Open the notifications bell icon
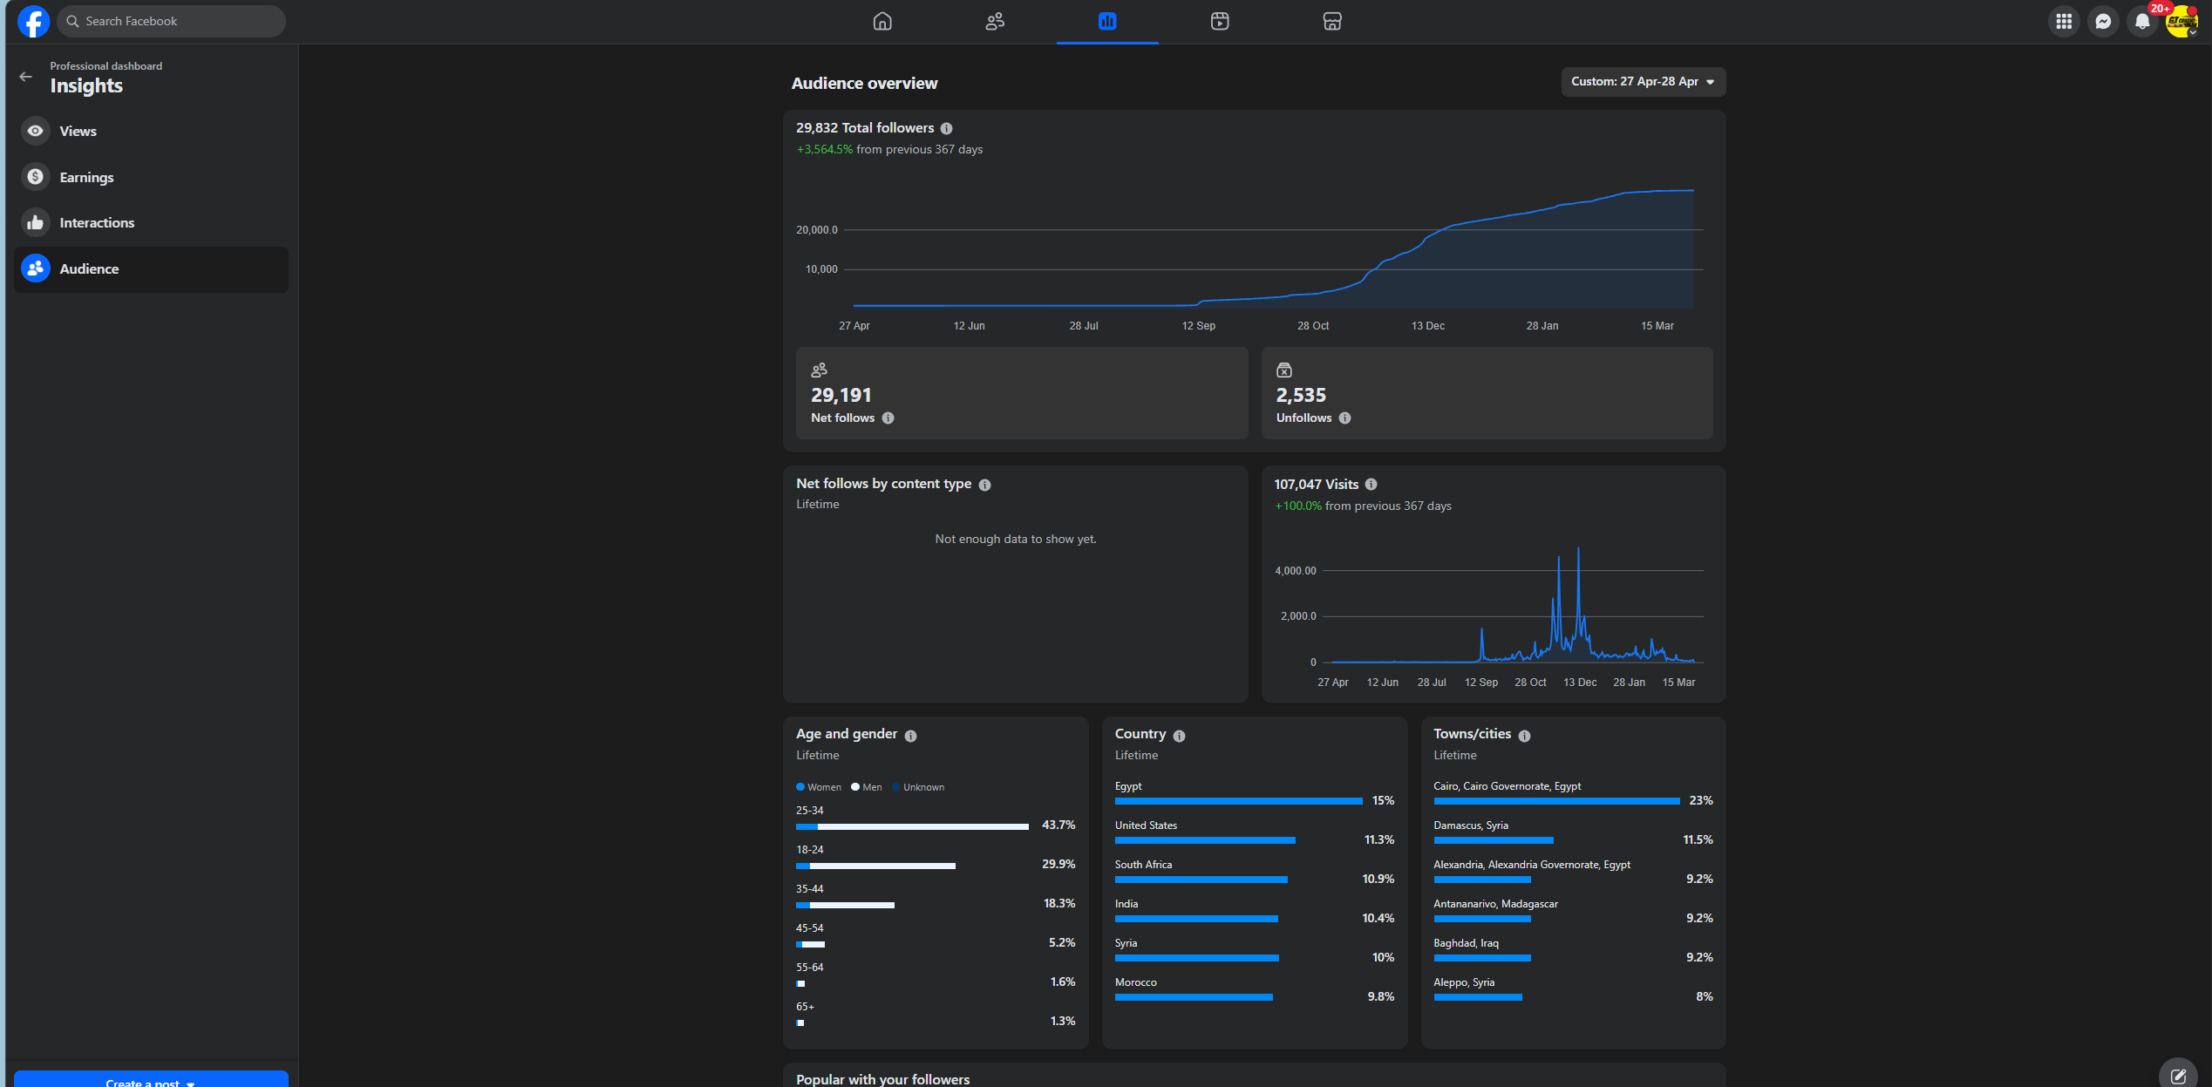The height and width of the screenshot is (1087, 2212). [x=2142, y=21]
